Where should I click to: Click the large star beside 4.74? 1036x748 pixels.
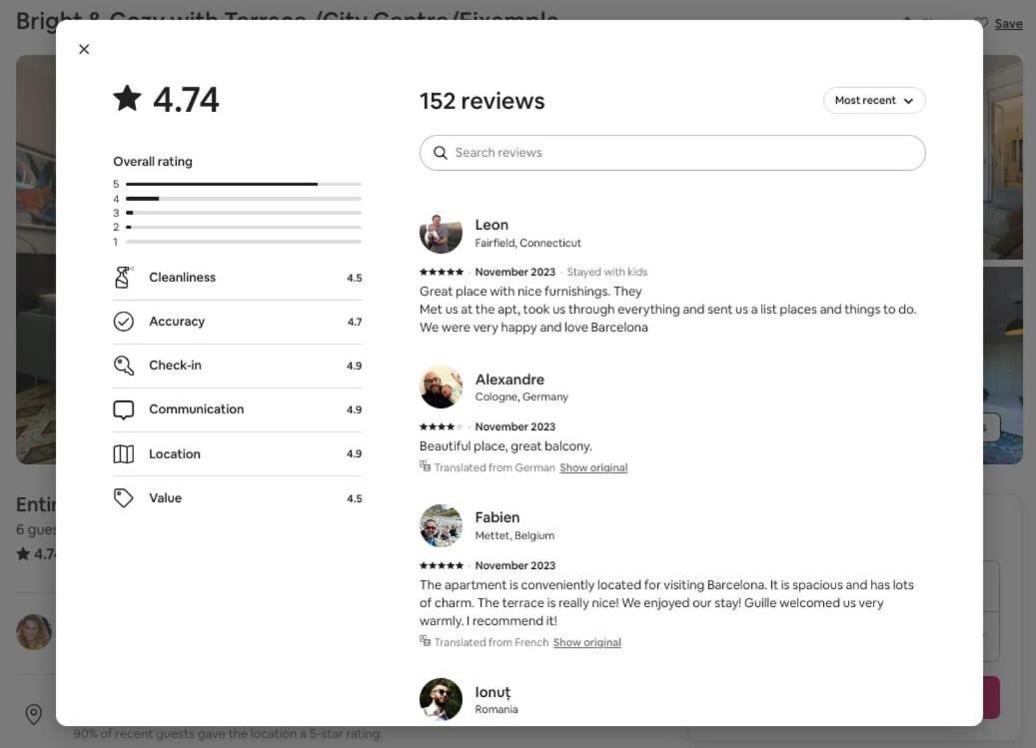click(128, 99)
